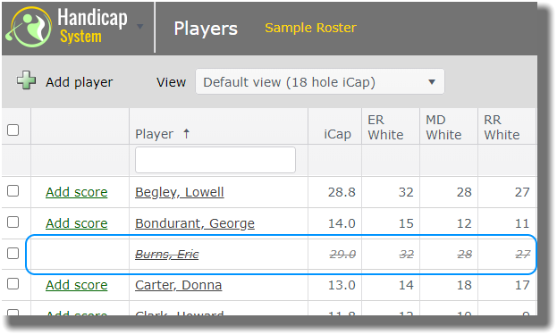
Task: Open the Sample Roster link
Action: tap(310, 28)
